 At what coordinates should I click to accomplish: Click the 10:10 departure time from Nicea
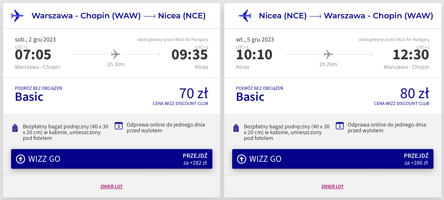tap(254, 55)
